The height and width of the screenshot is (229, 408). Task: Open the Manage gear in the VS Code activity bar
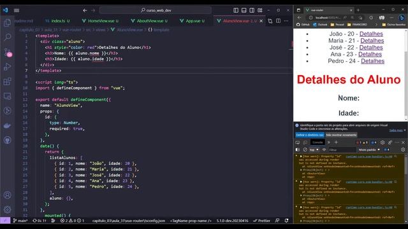click(x=7, y=209)
